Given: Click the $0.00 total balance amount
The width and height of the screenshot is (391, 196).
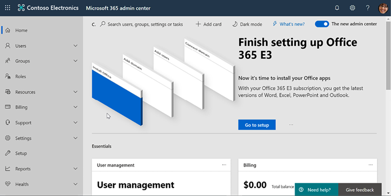Looking at the screenshot, I should 255,185.
